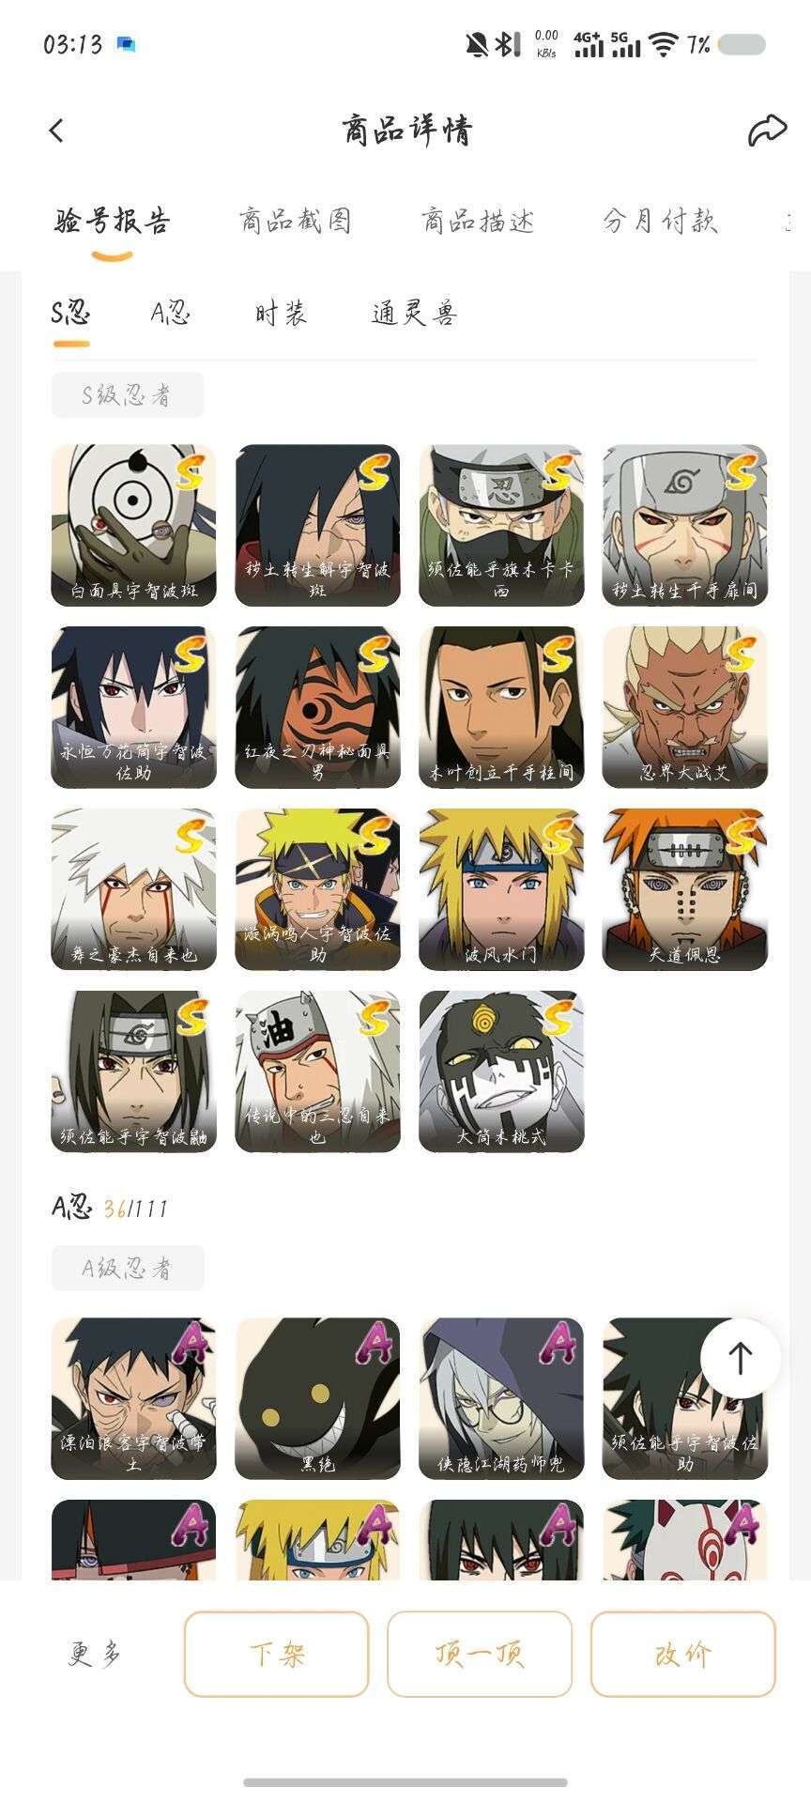
Task: Select the 大筒木桃式 ninja icon
Action: pos(501,1071)
